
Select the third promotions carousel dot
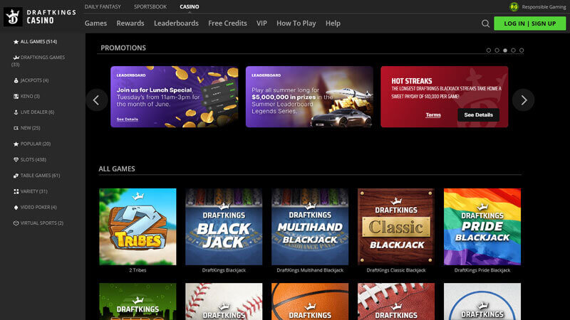[505, 50]
